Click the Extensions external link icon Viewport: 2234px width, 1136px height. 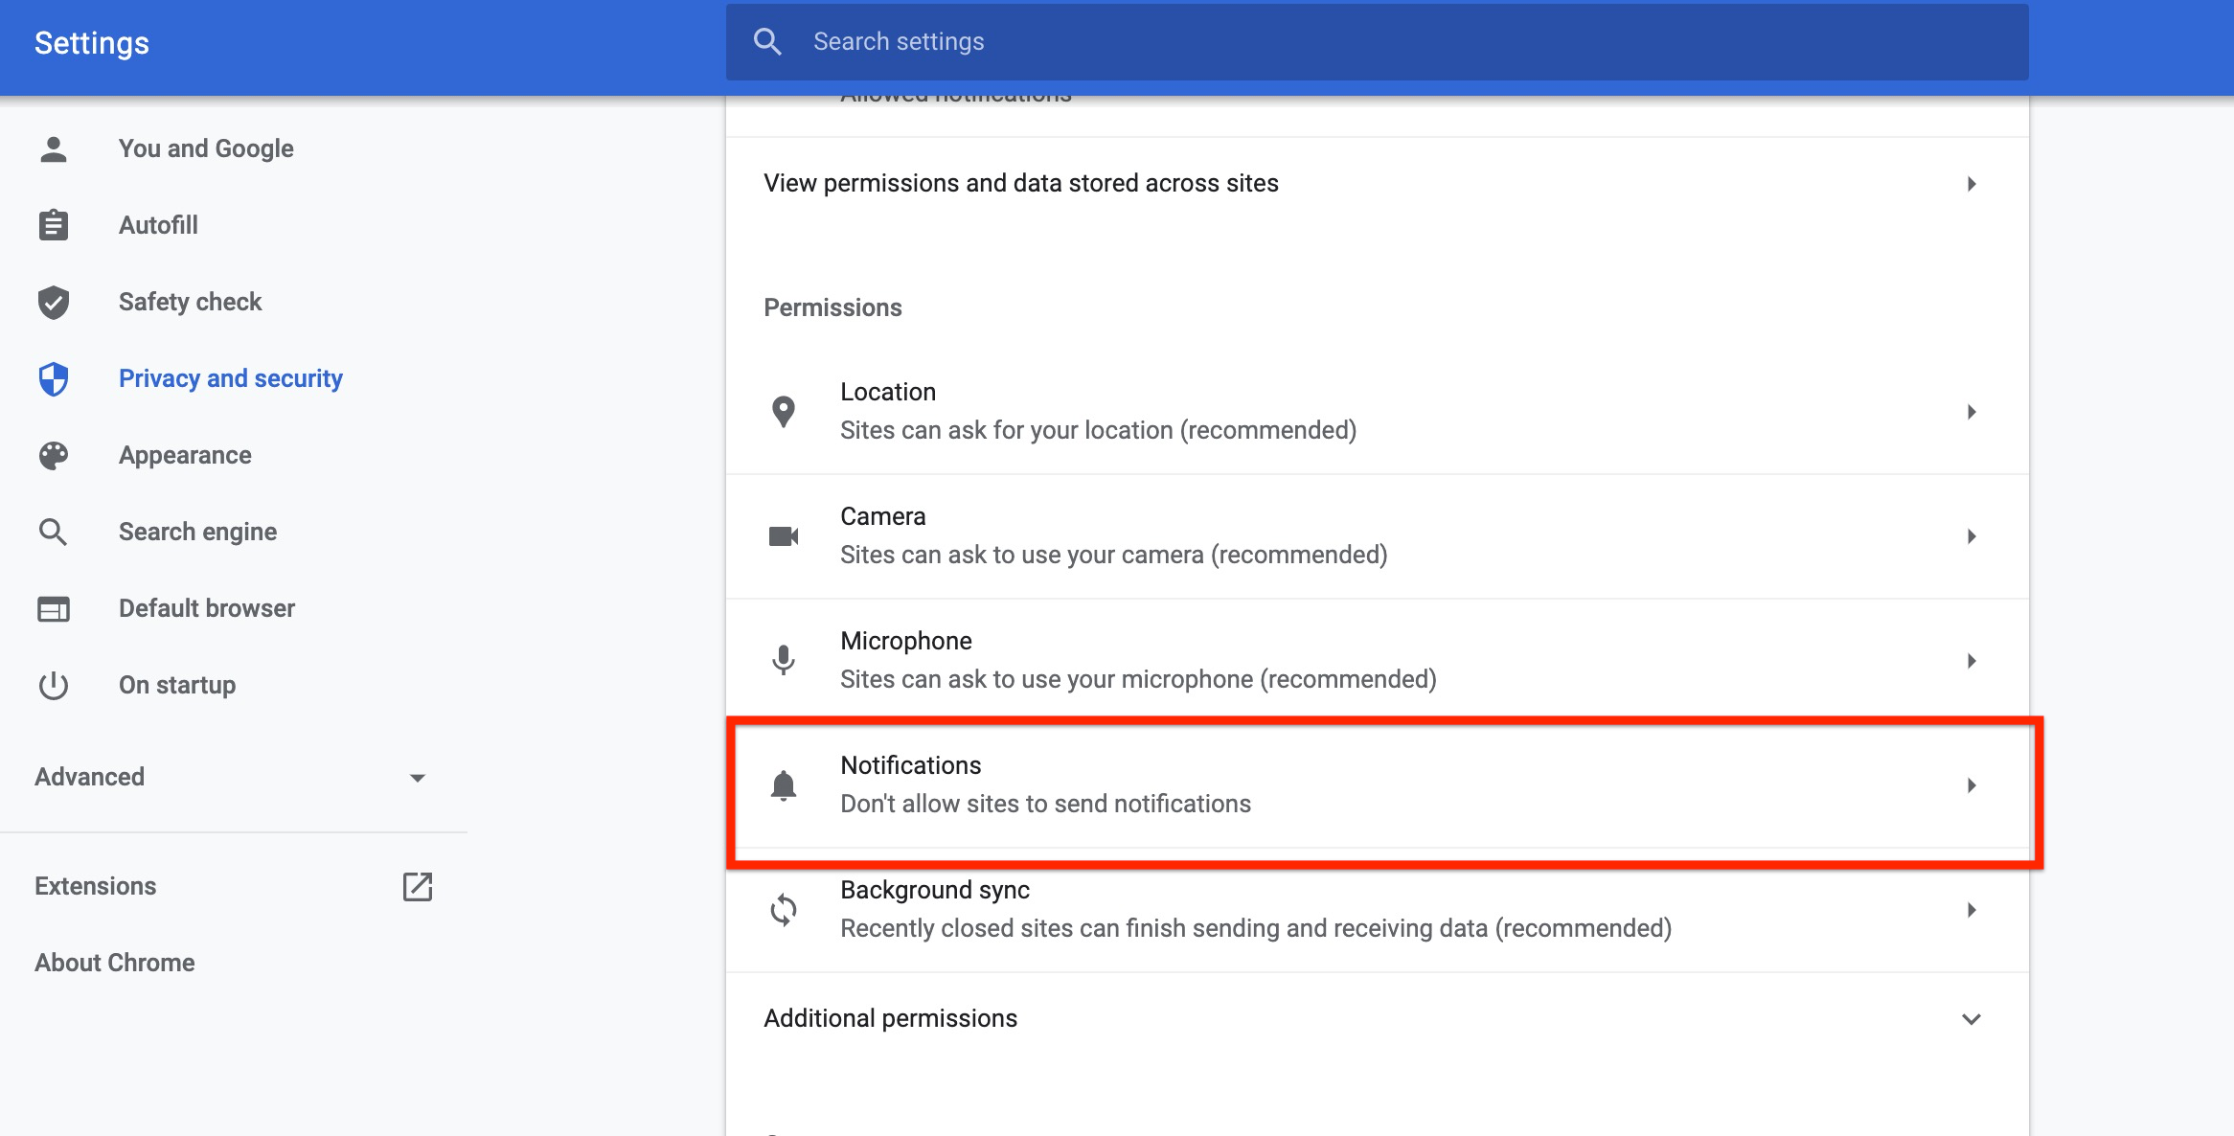418,886
